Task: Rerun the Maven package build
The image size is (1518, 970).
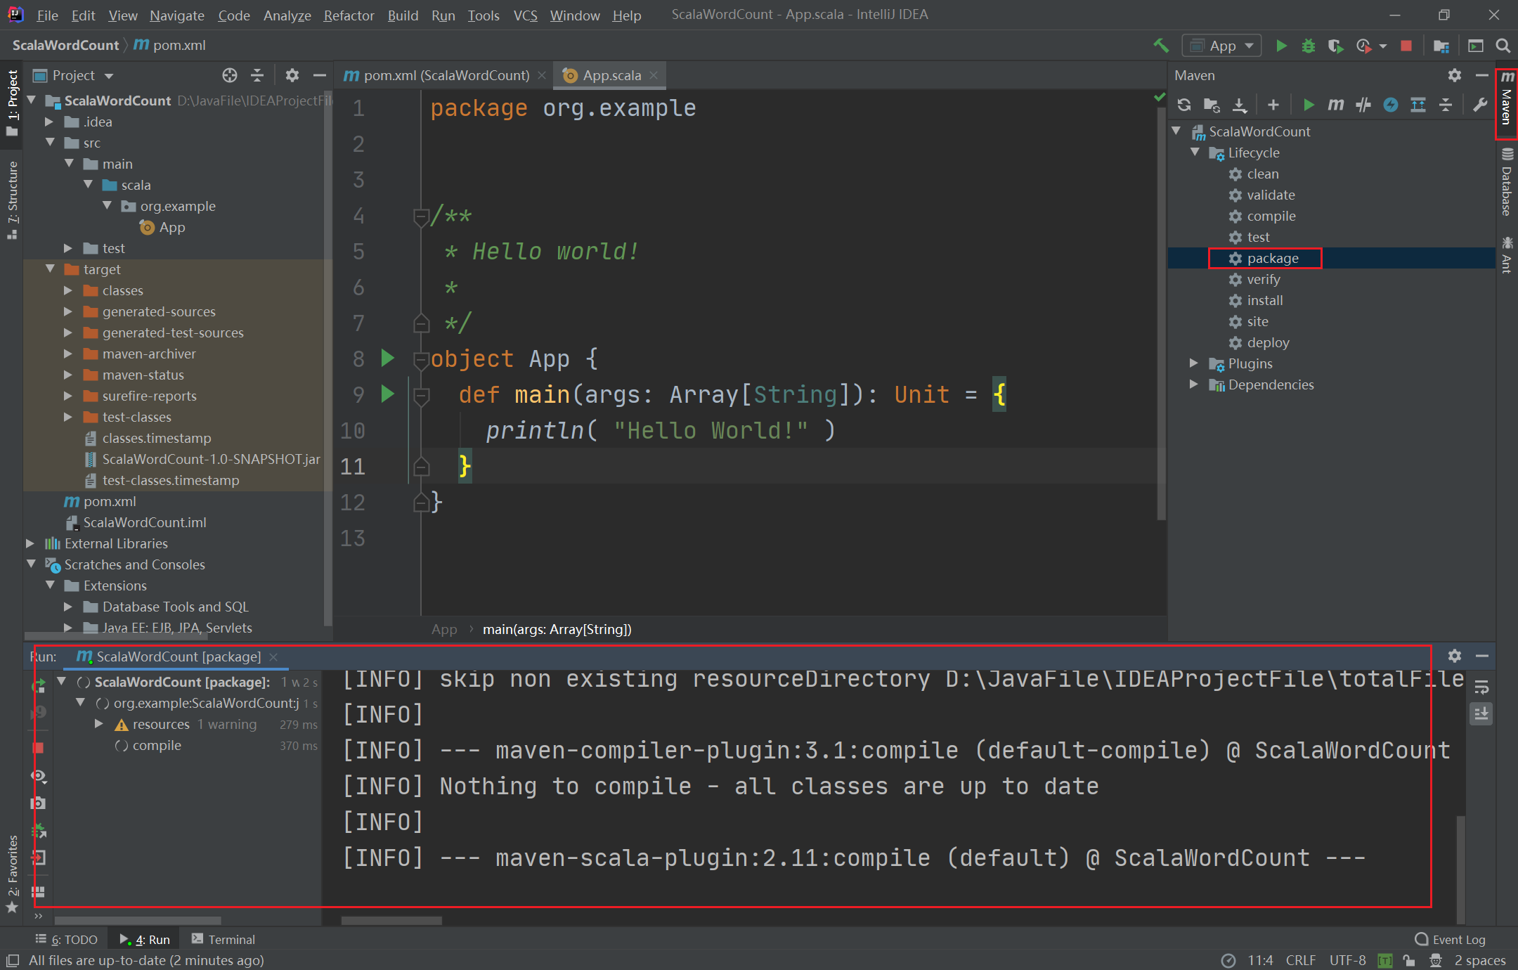Action: point(39,685)
